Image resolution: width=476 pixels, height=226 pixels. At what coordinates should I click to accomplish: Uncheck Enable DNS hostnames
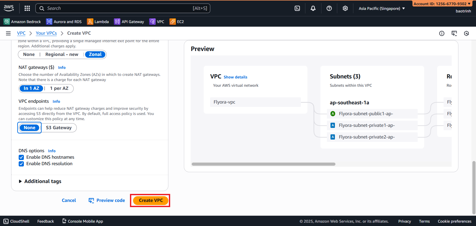click(21, 157)
